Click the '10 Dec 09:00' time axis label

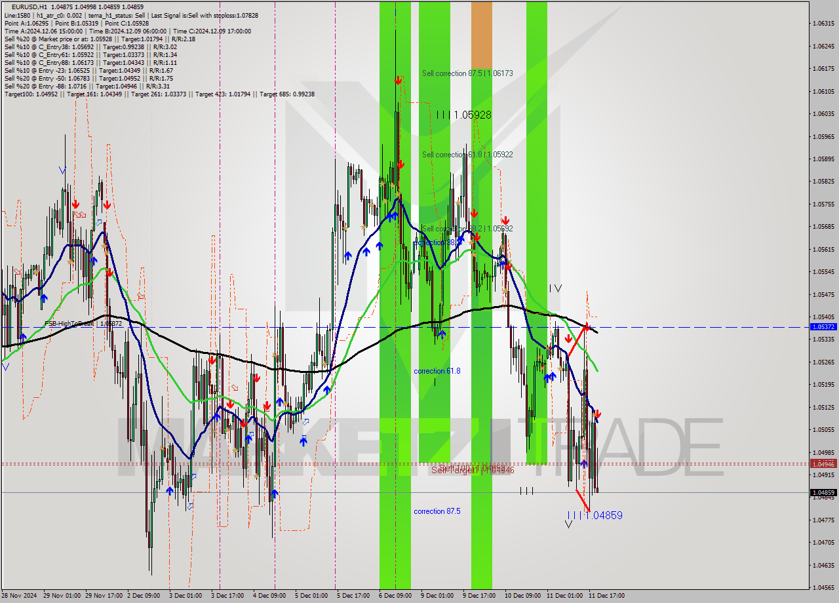(522, 596)
